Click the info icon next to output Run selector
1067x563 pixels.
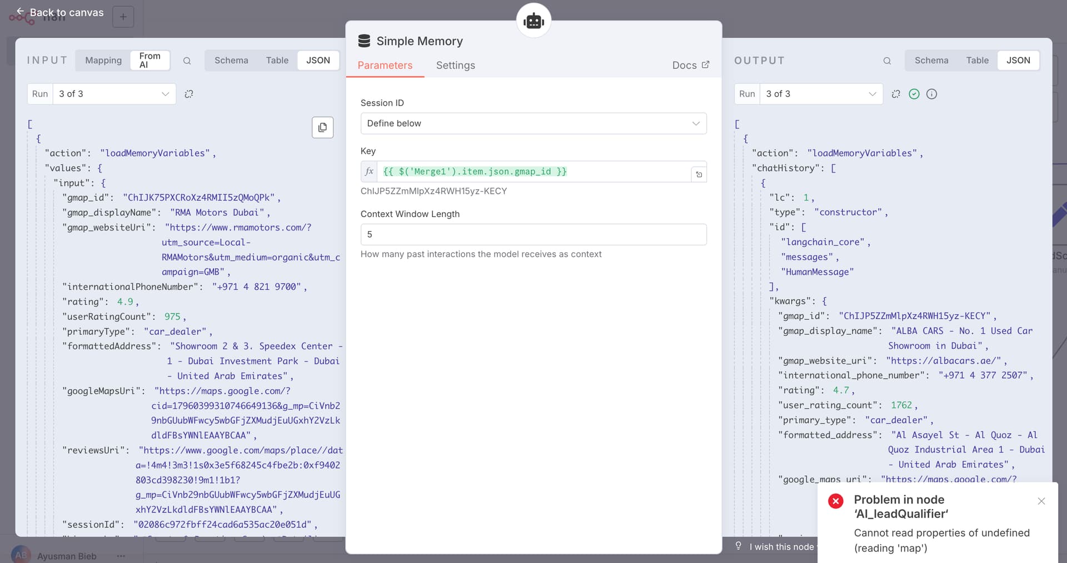(931, 94)
